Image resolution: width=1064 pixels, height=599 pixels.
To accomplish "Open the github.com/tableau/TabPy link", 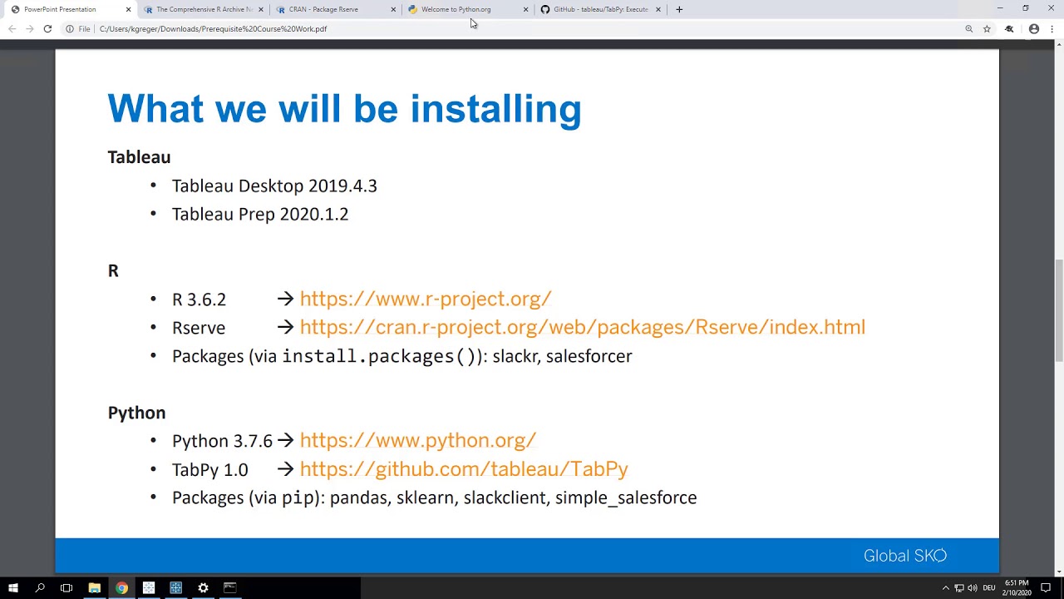I will (x=464, y=469).
